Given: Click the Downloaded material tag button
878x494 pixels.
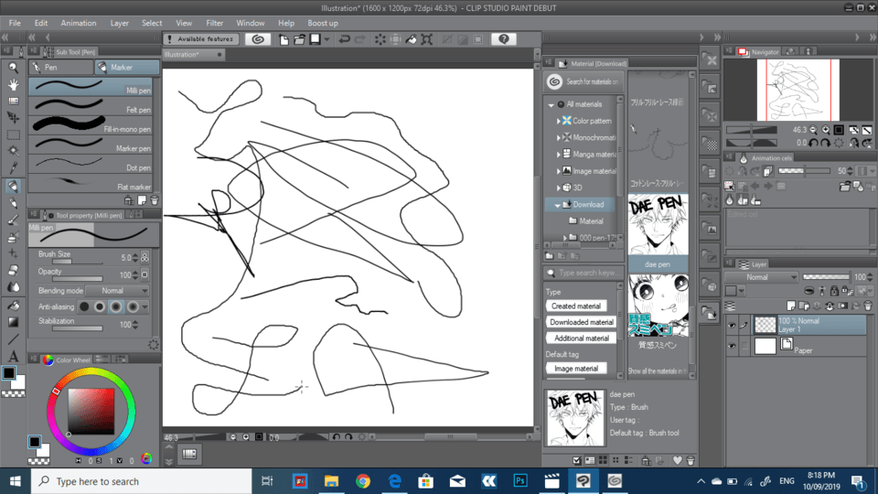Looking at the screenshot, I should click(582, 322).
